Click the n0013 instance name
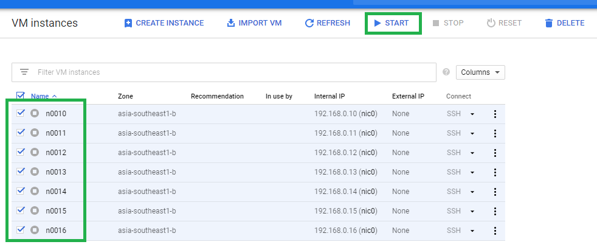The height and width of the screenshot is (250, 597). click(x=56, y=172)
